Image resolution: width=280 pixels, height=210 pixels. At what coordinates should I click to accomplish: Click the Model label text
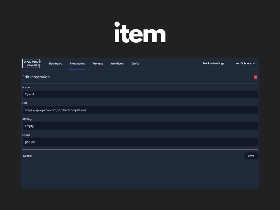pyautogui.click(x=26, y=135)
